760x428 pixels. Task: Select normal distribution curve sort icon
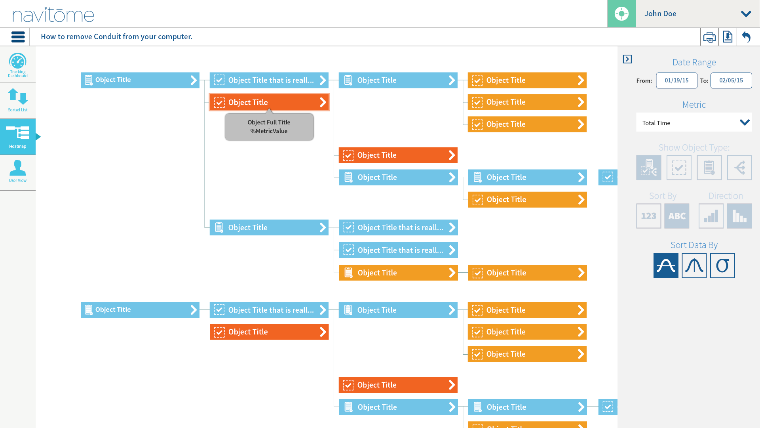coord(694,266)
